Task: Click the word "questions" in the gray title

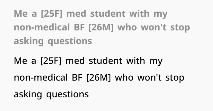Action: pyautogui.click(x=70, y=41)
